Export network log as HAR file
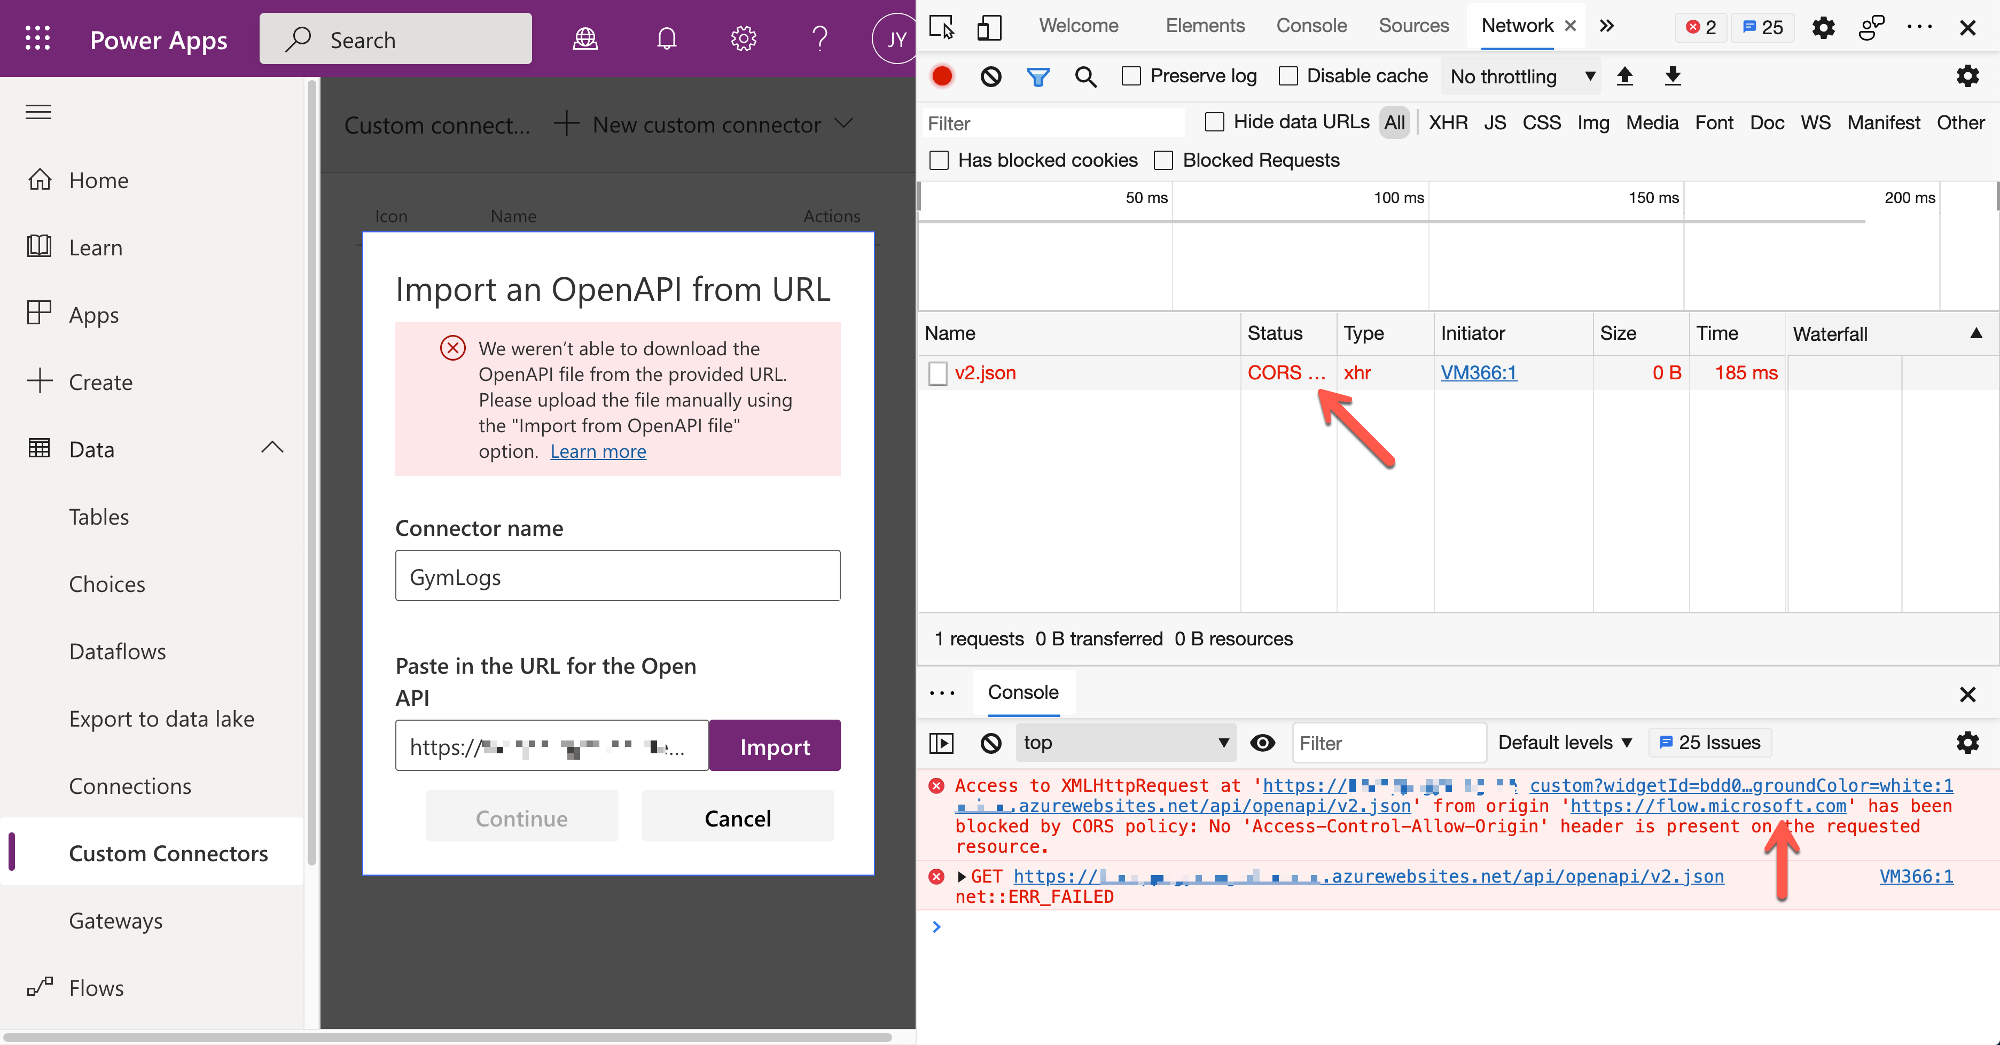The height and width of the screenshot is (1045, 2000). tap(1673, 76)
